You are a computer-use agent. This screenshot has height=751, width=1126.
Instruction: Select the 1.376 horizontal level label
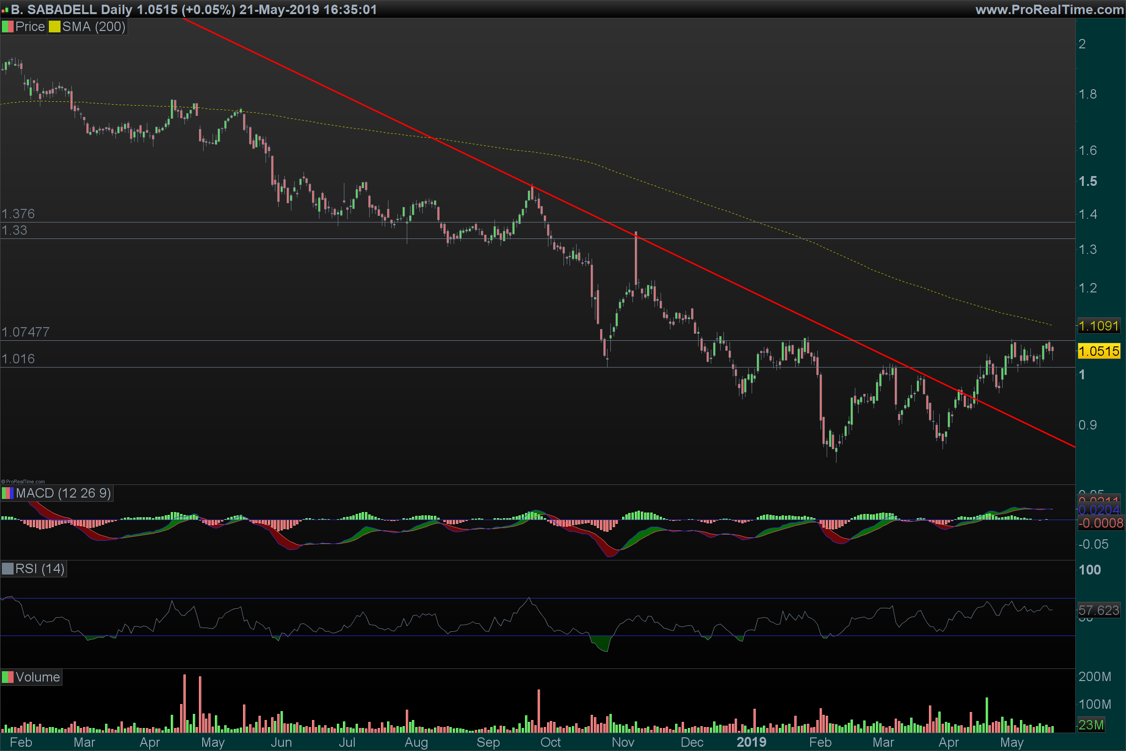[18, 214]
